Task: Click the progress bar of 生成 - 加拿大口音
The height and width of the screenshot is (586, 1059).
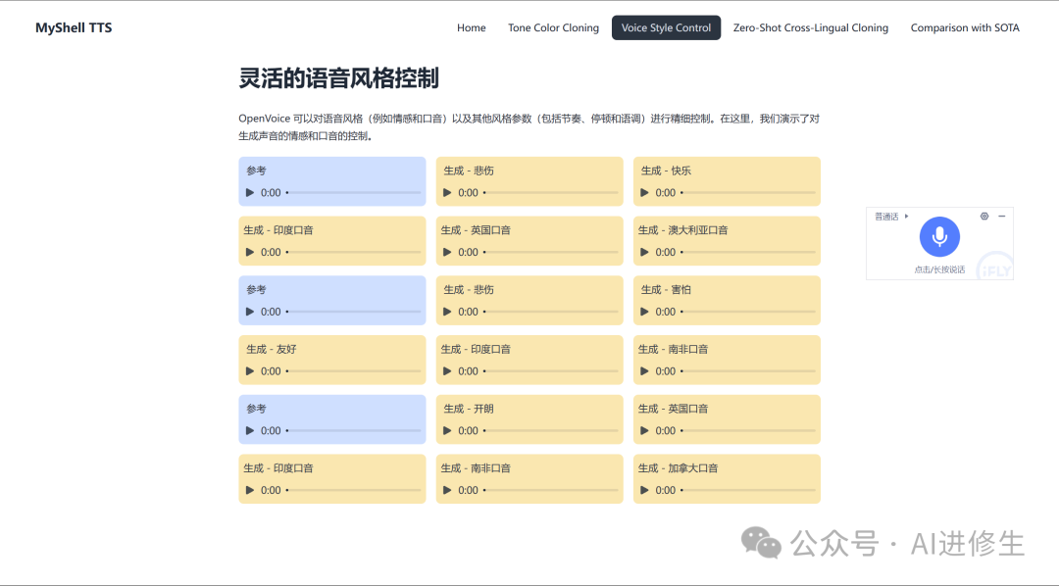Action: click(748, 490)
